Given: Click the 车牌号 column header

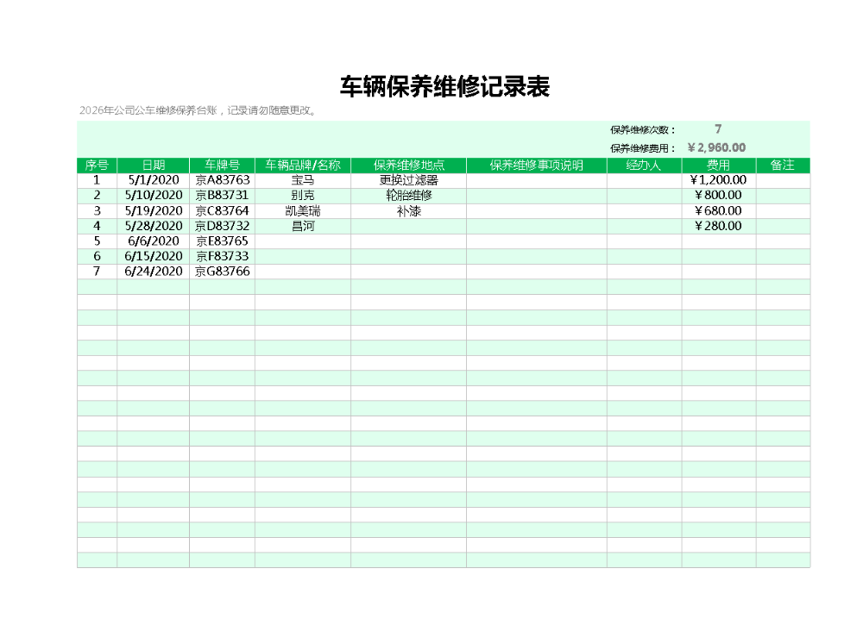Looking at the screenshot, I should click(222, 166).
